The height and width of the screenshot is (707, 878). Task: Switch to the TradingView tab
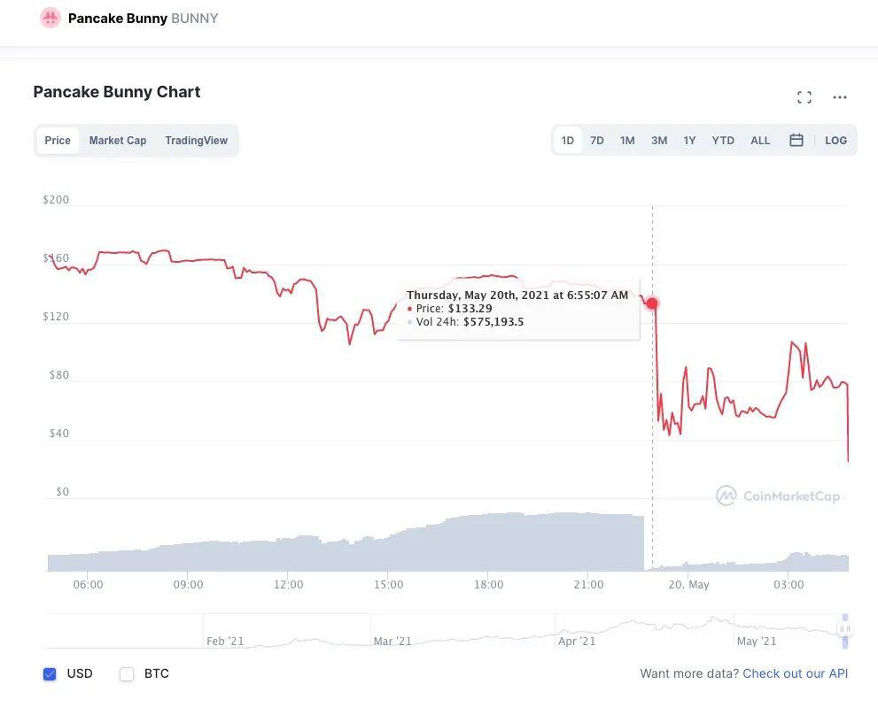click(196, 141)
